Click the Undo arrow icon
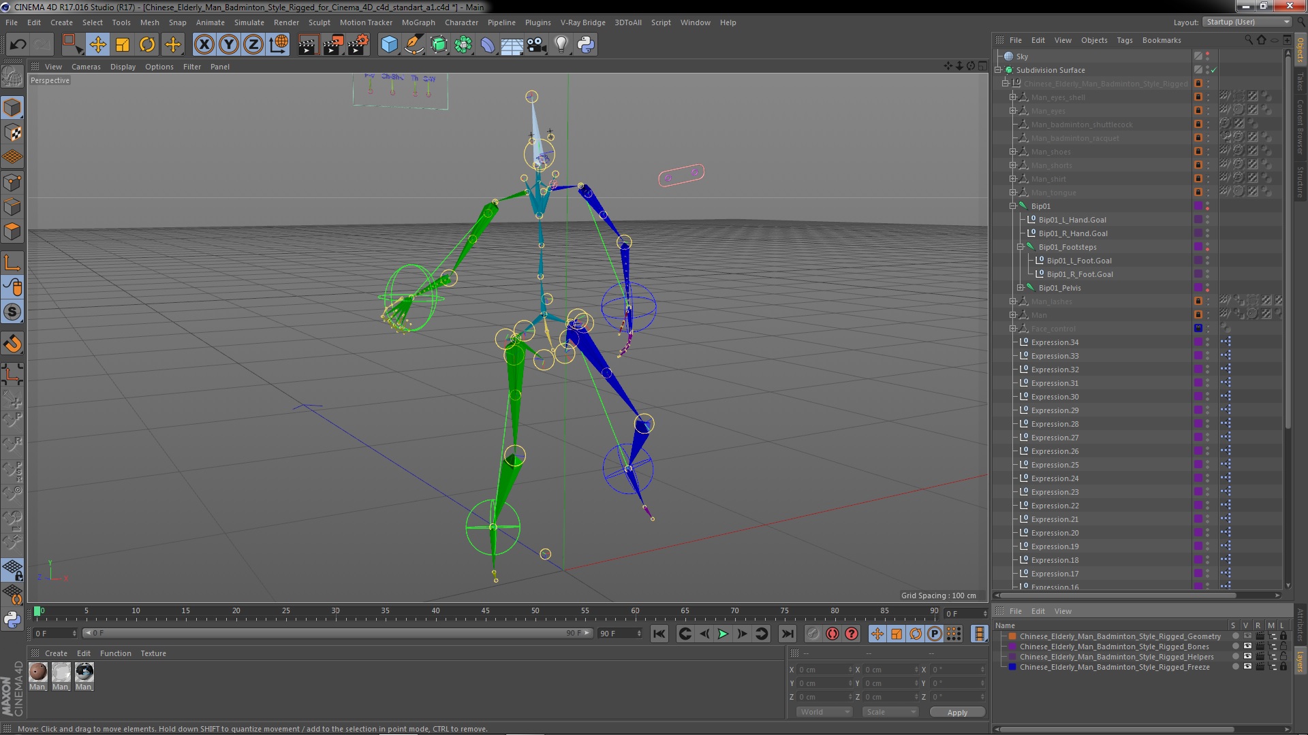Screen dimensions: 1308x735 tap(18, 45)
